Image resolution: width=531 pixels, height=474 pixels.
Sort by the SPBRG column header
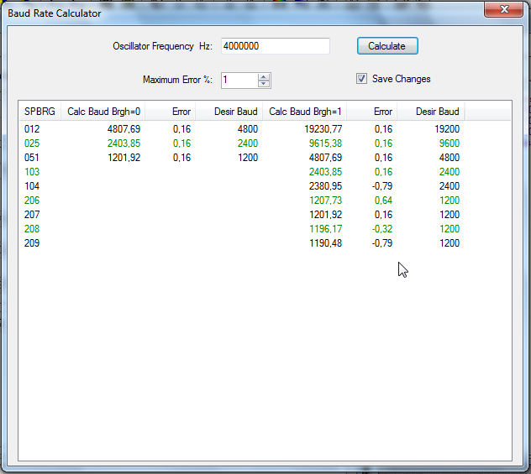(x=39, y=112)
